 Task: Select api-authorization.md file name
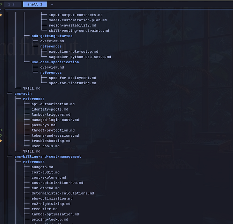[53, 104]
